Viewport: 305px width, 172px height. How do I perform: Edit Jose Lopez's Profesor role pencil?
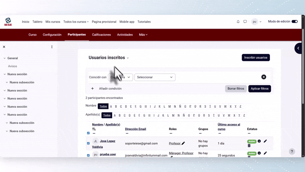pos(183,143)
